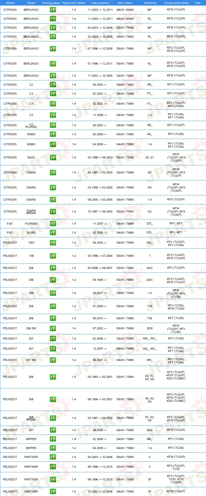The width and height of the screenshot is (206, 496).
Task: Select the FIORINO model cell
Action: pos(31,224)
